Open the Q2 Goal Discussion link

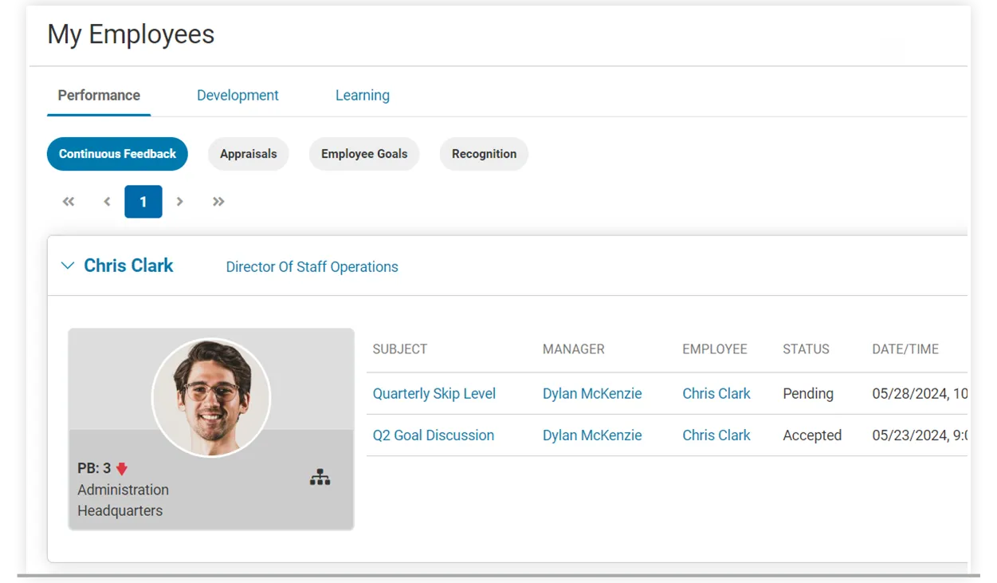click(434, 435)
